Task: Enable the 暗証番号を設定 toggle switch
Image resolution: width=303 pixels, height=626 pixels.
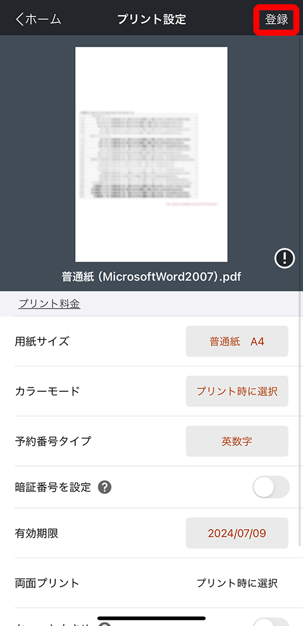Action: (271, 487)
